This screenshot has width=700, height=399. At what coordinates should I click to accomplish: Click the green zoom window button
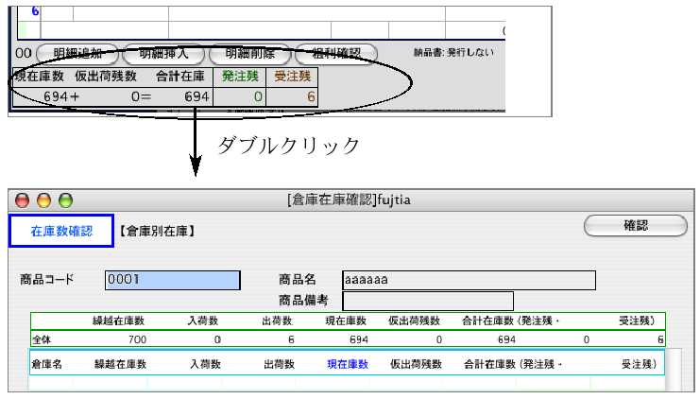click(65, 199)
